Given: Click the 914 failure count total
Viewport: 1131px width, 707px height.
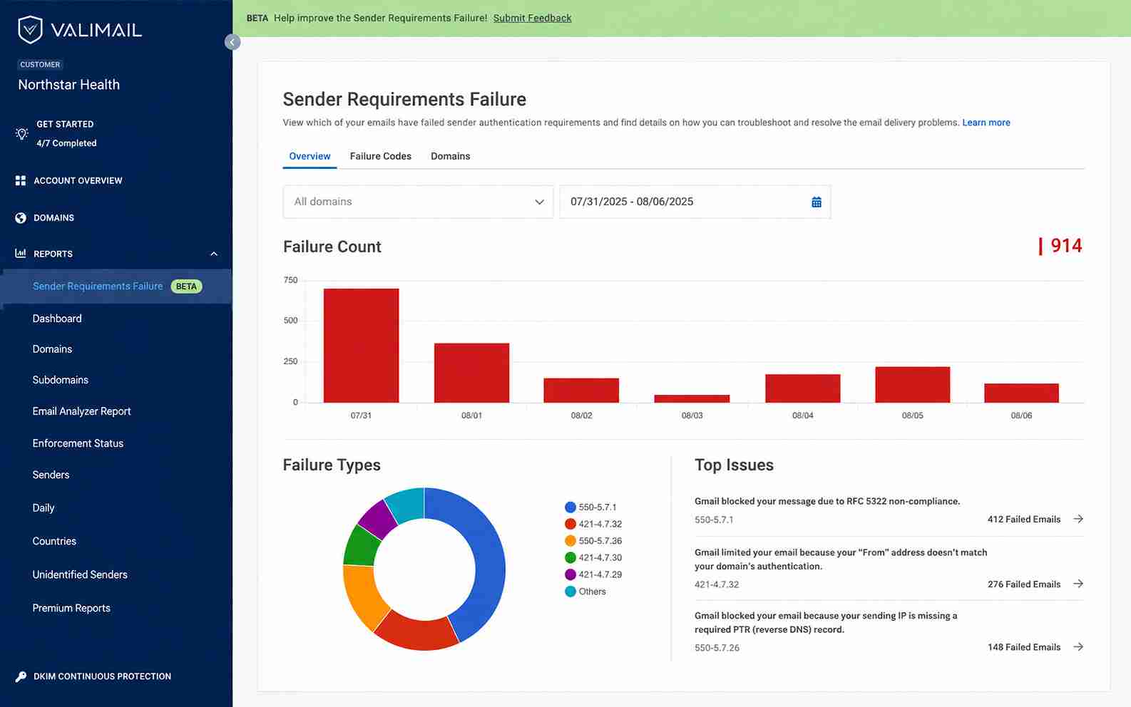Looking at the screenshot, I should (1065, 246).
